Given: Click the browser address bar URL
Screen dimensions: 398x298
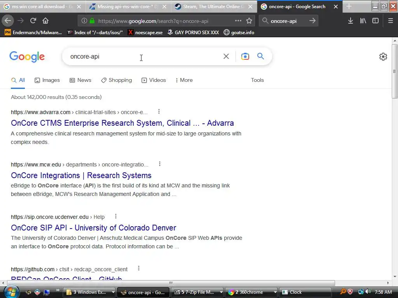Looking at the screenshot, I should point(153,21).
